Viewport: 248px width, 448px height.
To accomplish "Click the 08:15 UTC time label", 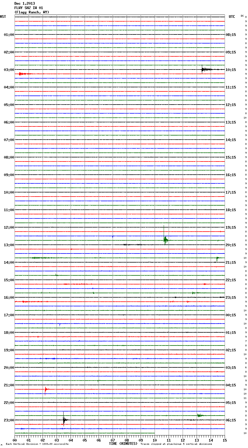I will pos(231,35).
